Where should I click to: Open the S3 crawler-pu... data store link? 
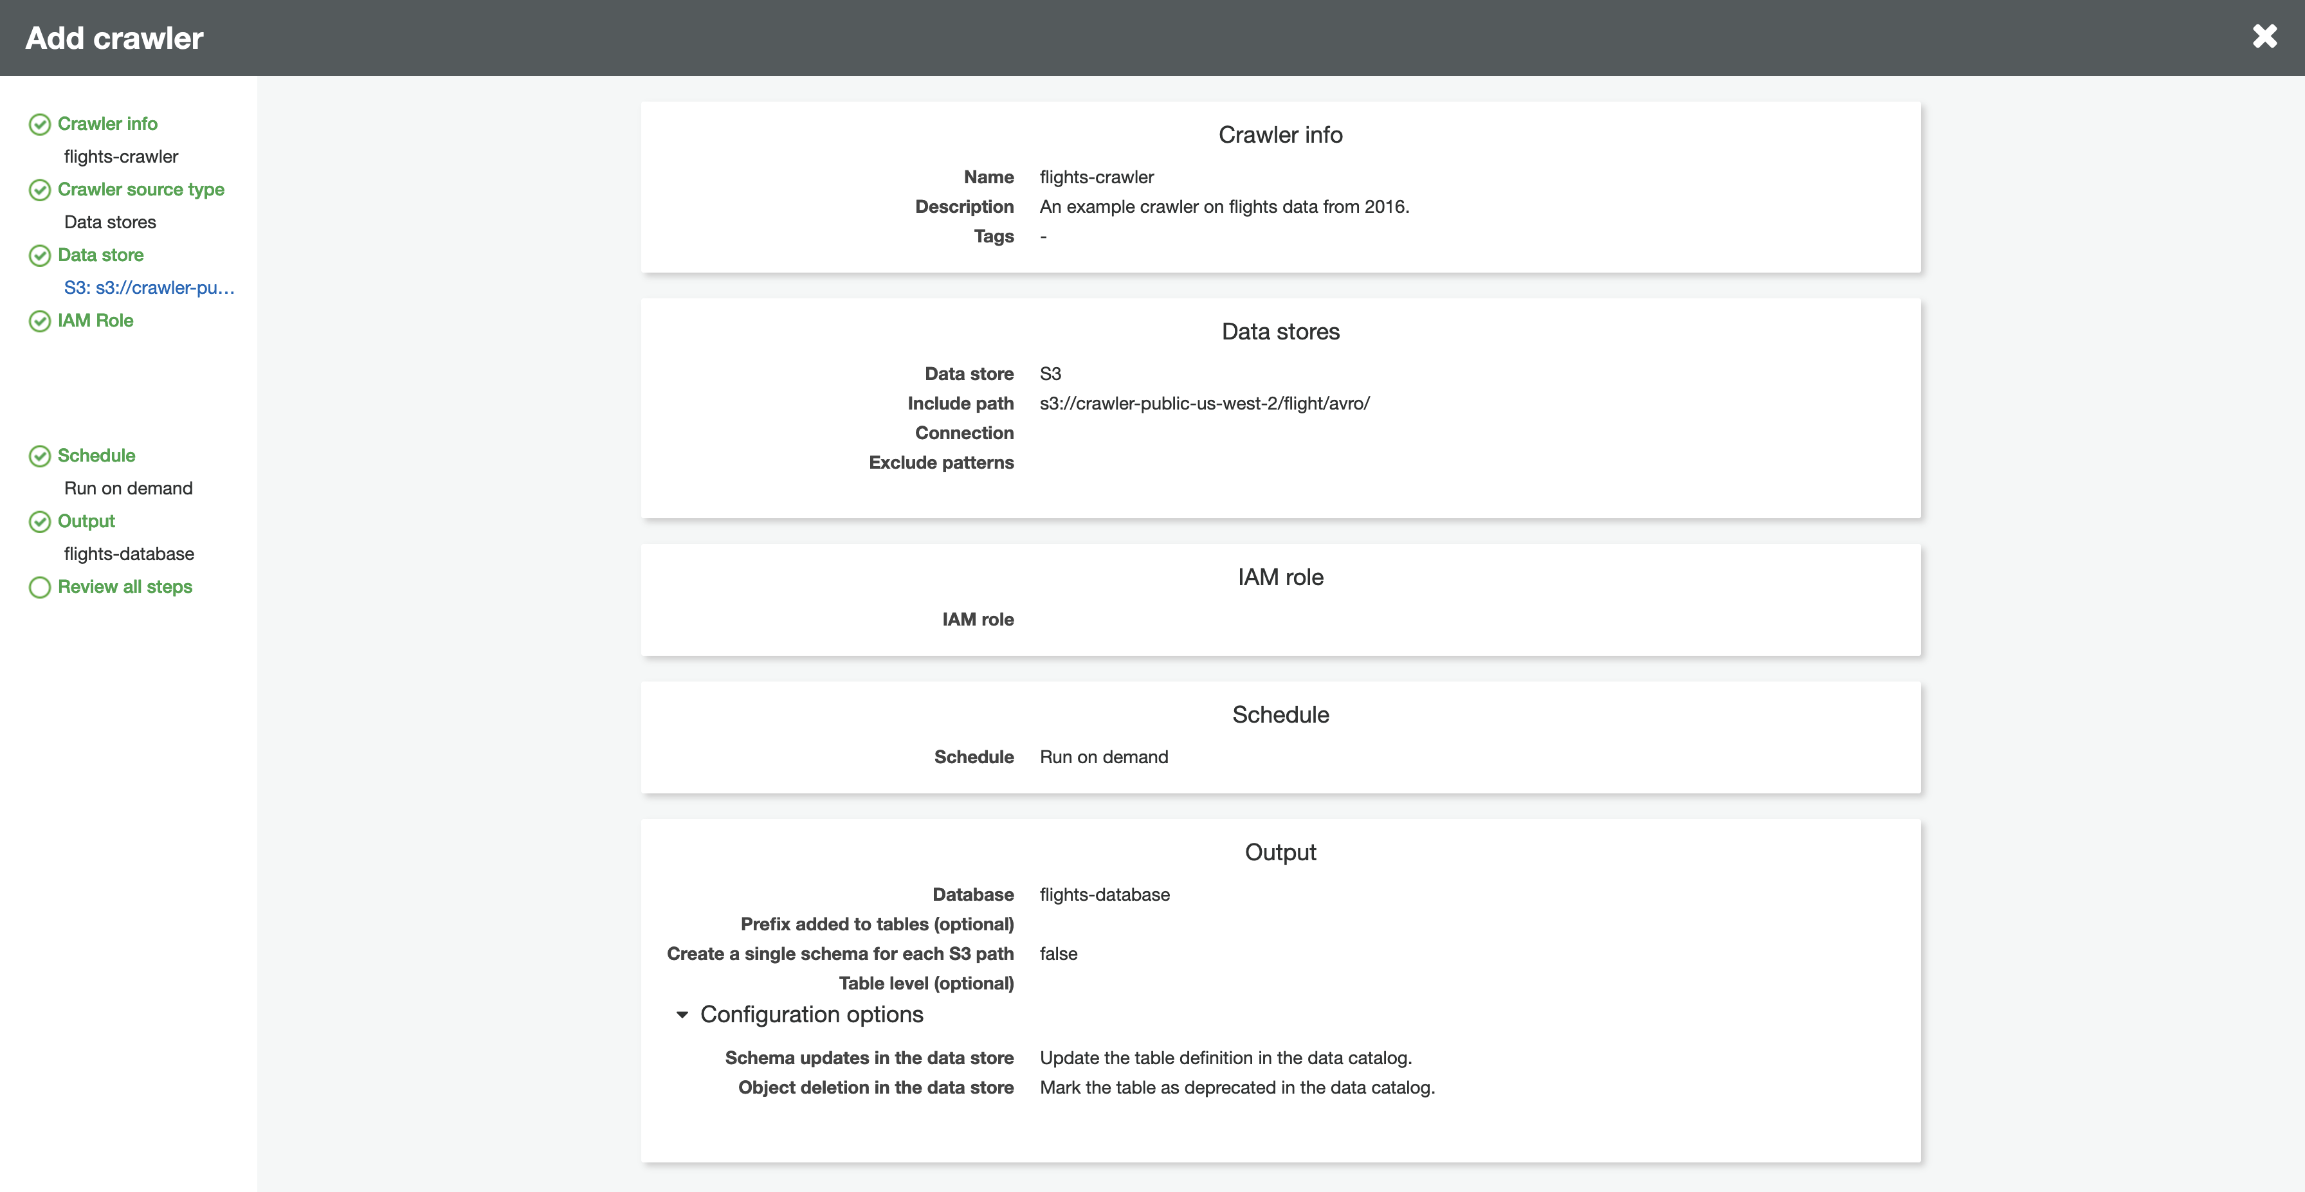[149, 288]
